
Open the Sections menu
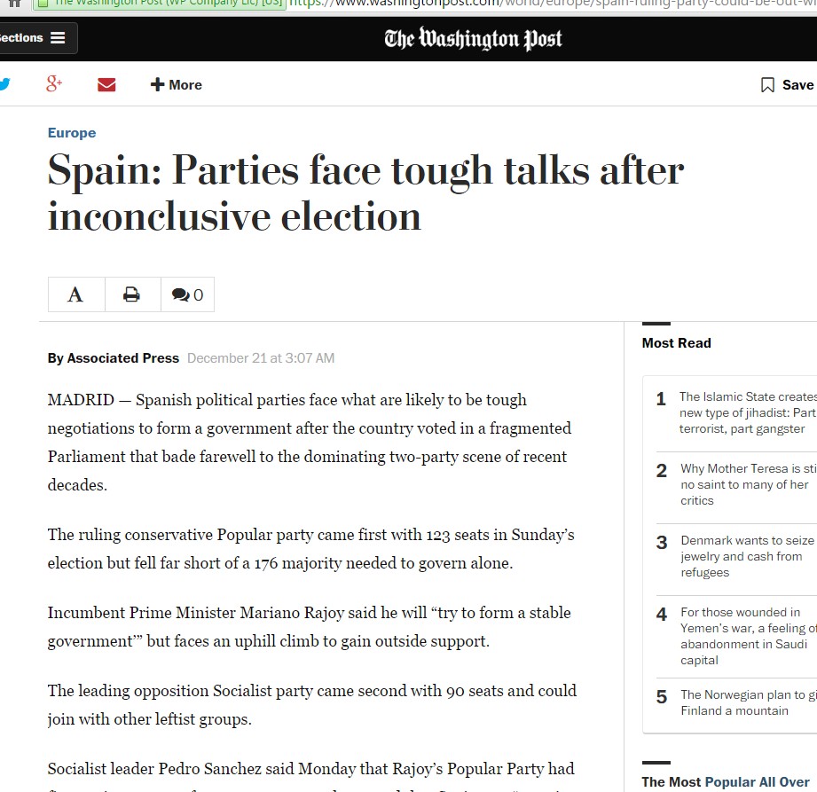point(35,38)
